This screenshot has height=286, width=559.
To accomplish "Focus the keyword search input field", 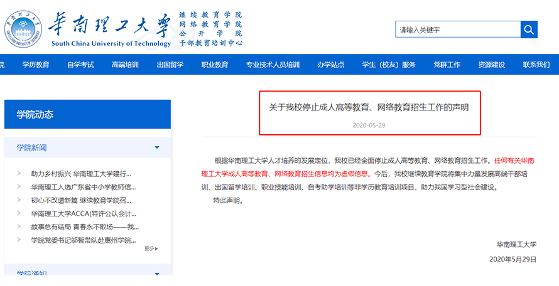I will (x=458, y=29).
